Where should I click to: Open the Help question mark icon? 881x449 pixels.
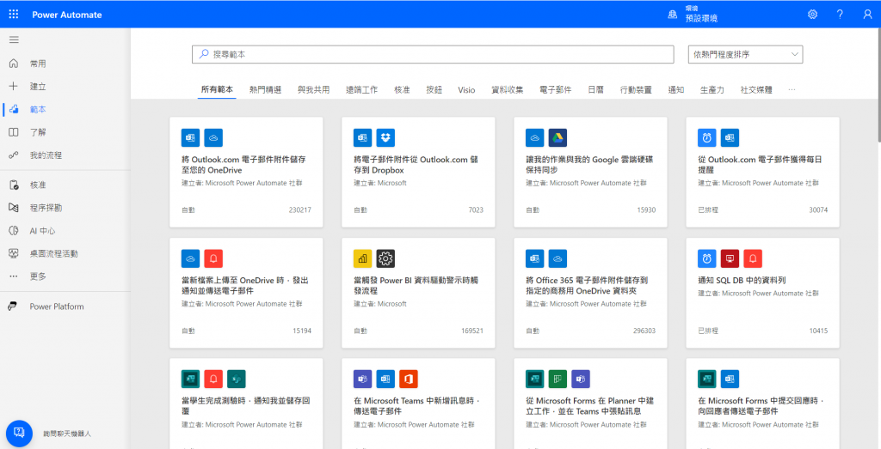(x=840, y=15)
